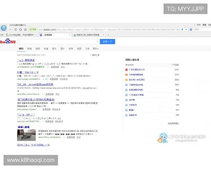Image resolution: width=211 pixels, height=169 pixels.
Task: Switch to the 2345网址导航 browser tab
Action: [x=21, y=35]
